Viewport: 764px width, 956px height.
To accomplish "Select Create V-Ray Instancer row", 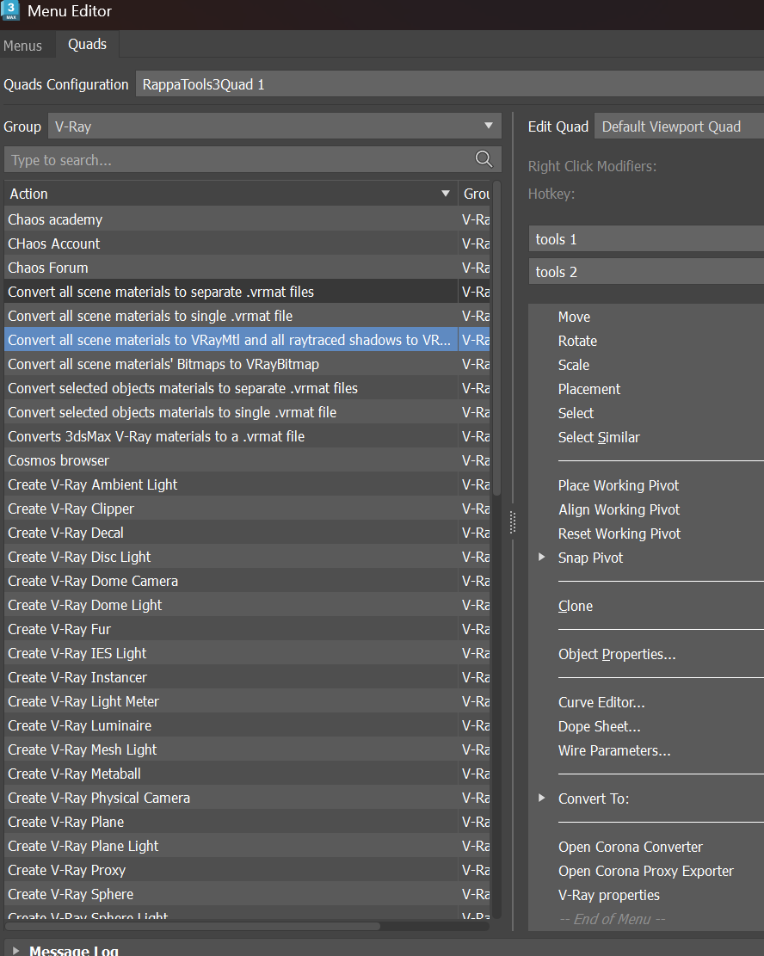I will 247,676.
